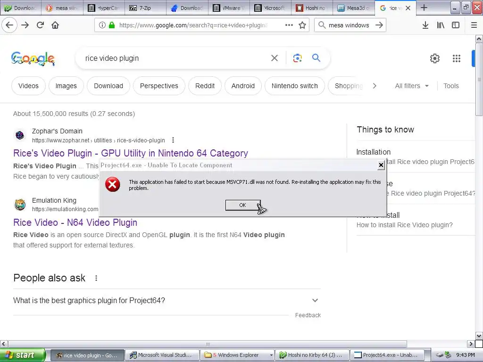Switch to the 7-Zip tab
This screenshot has width=483, height=362.
145,8
